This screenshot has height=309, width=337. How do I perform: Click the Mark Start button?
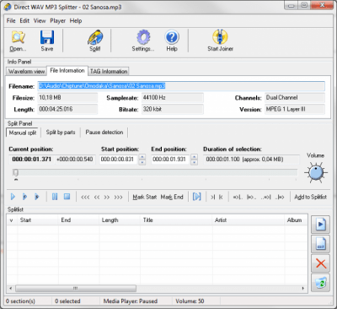pos(145,197)
